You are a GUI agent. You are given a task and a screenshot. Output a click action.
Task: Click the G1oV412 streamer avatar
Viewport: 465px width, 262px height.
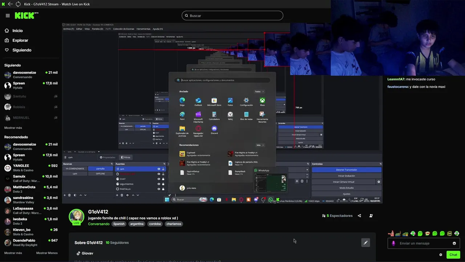76,217
